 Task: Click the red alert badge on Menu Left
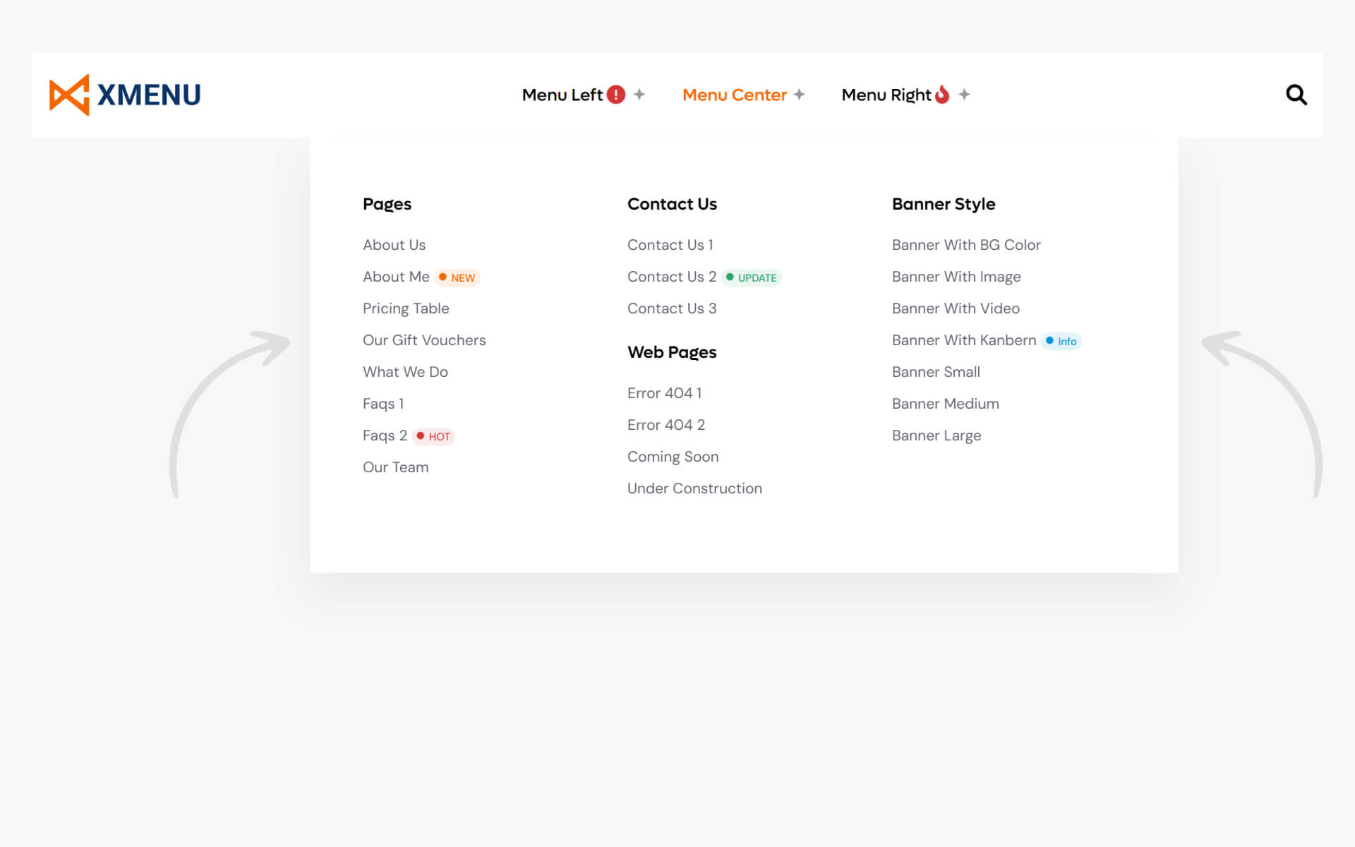[x=616, y=95]
